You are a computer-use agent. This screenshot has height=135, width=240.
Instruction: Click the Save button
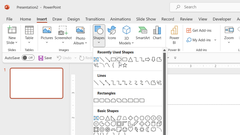click(x=45, y=58)
